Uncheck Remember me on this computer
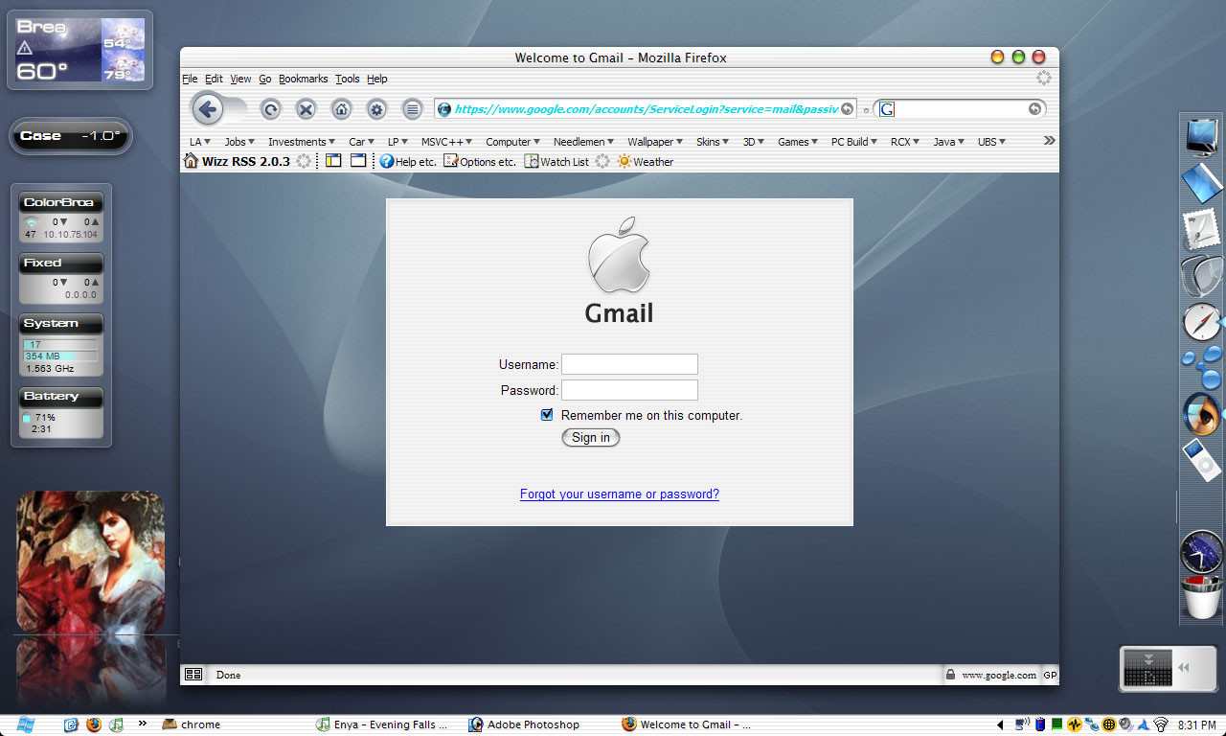 coord(547,415)
